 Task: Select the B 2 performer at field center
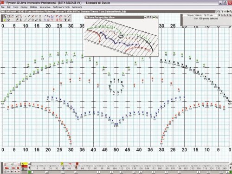[x=114, y=80]
